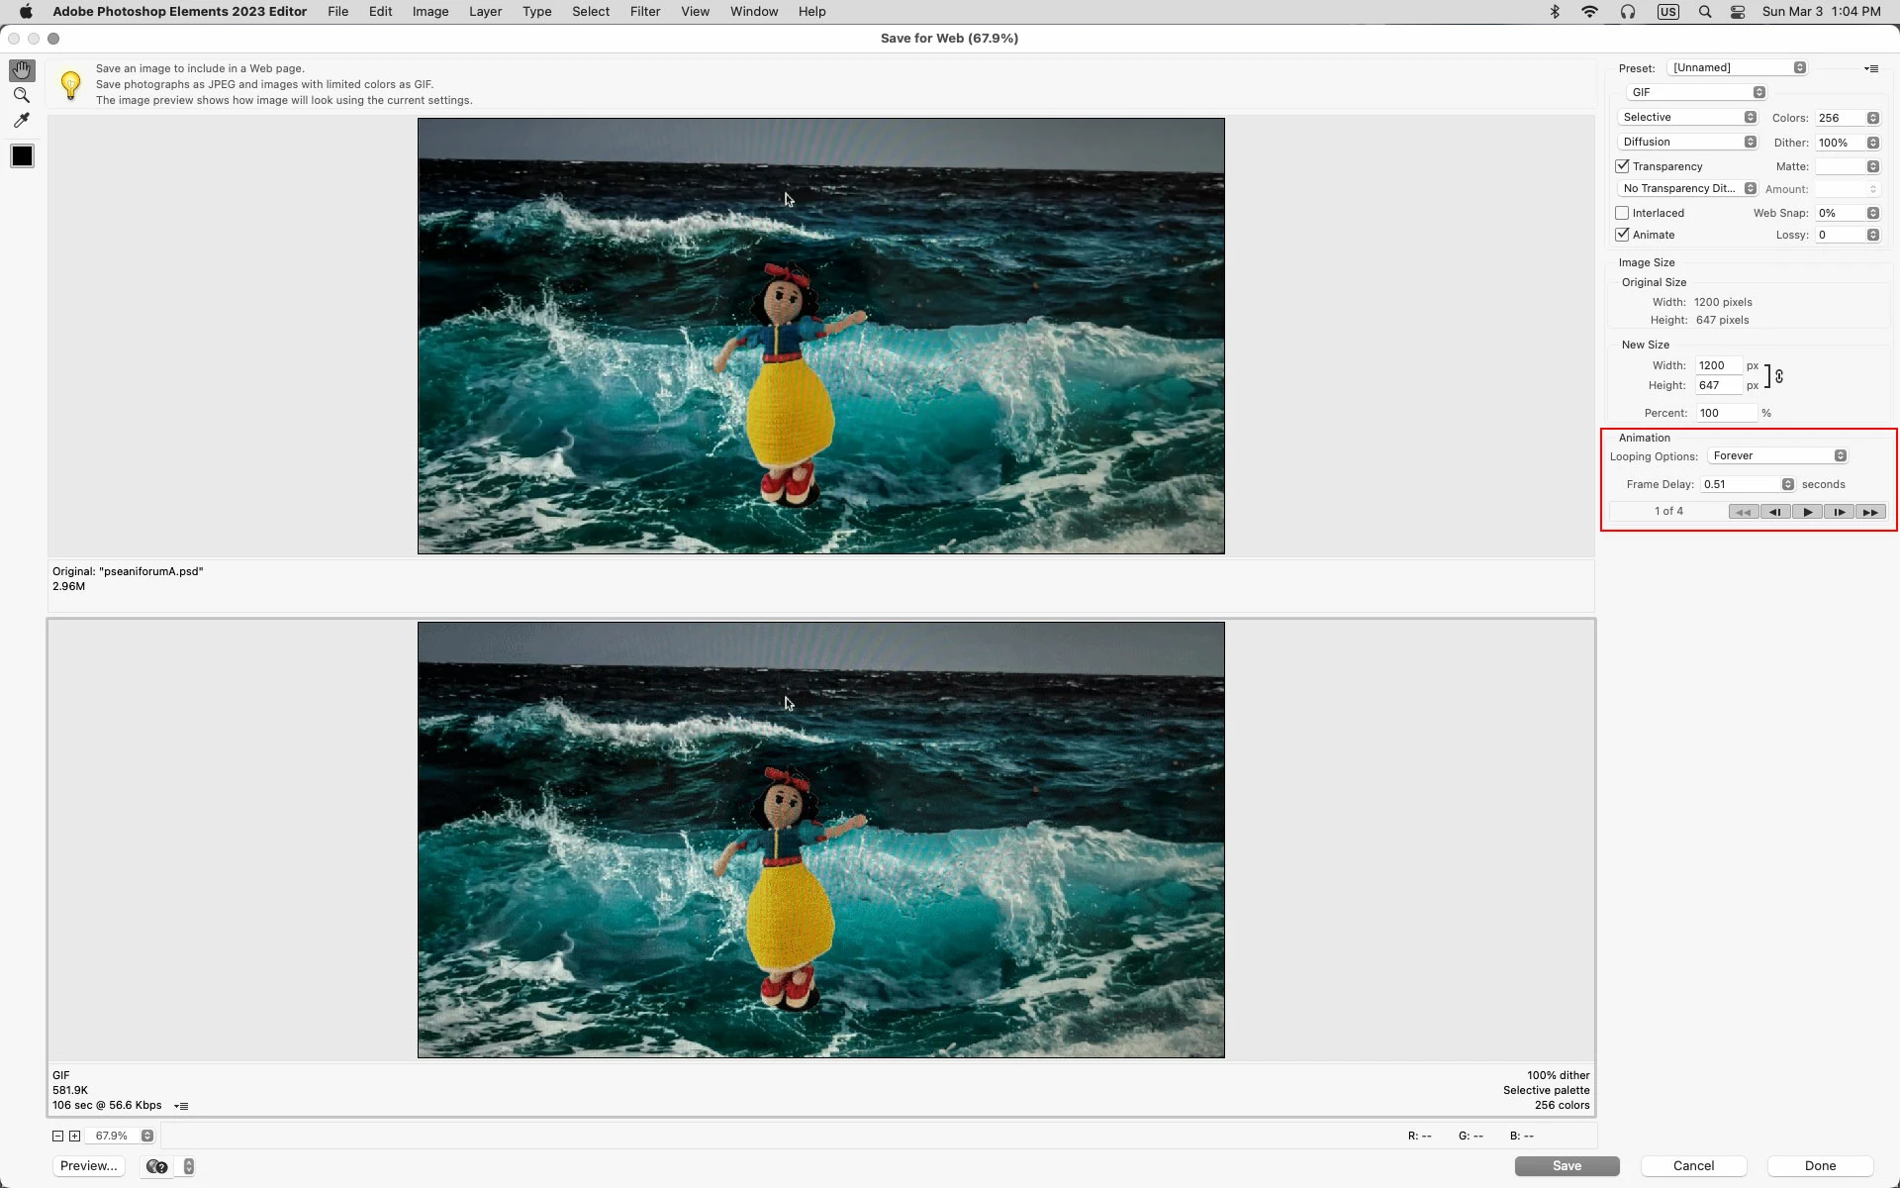Select the Zoom tool

22,95
